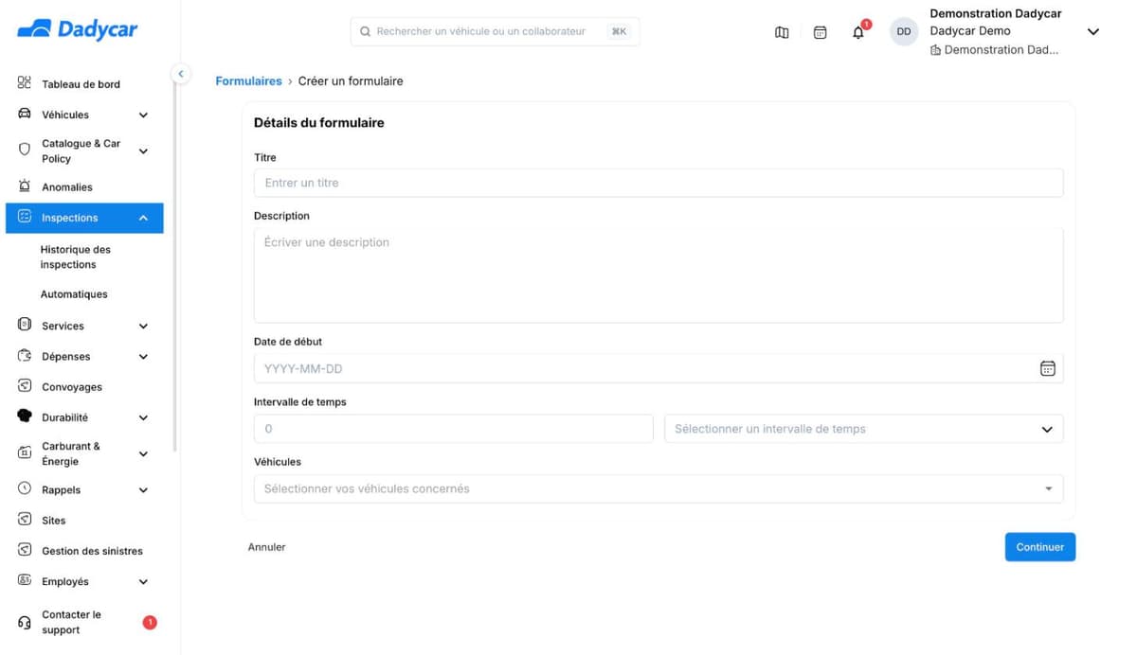Click the Dadycar logo
The image size is (1137, 655).
tap(78, 29)
